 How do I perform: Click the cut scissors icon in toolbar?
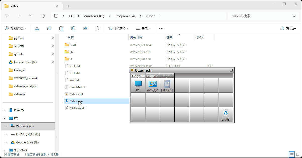37,28
